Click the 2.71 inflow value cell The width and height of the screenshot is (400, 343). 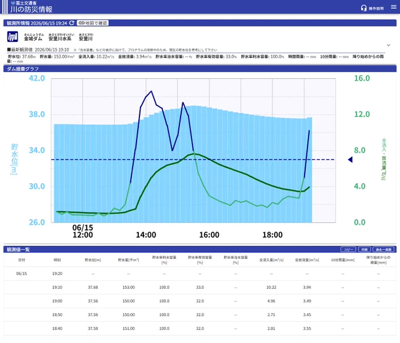(x=271, y=315)
